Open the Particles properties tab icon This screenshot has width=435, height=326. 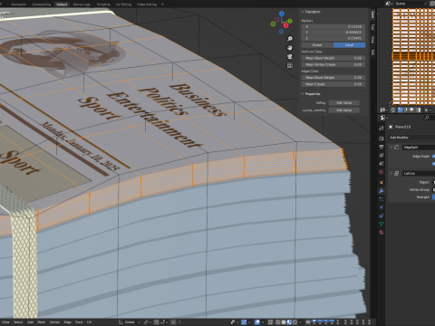382,199
